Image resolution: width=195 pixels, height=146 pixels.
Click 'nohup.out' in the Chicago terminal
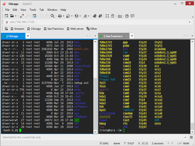(82, 83)
